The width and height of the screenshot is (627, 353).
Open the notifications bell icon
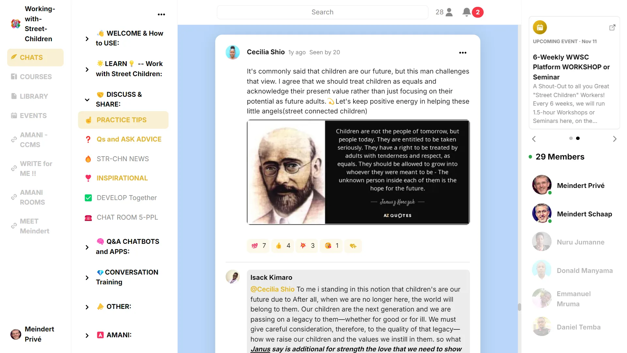467,12
